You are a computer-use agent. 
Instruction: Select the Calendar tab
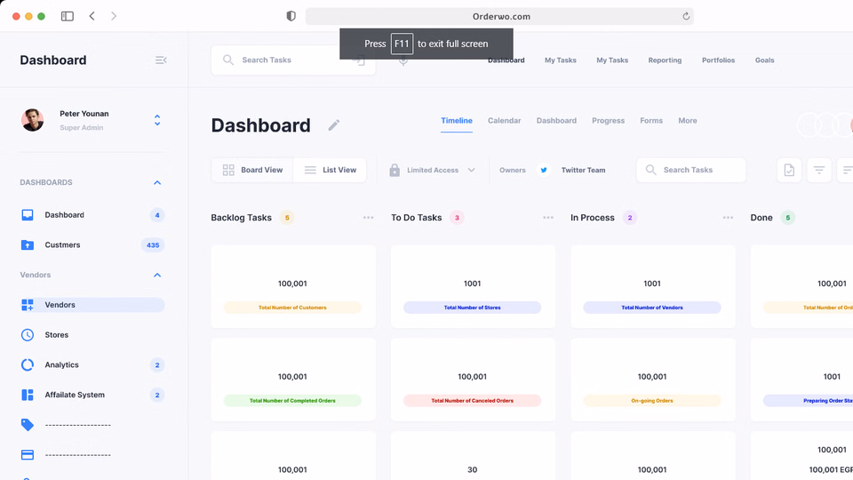(504, 121)
